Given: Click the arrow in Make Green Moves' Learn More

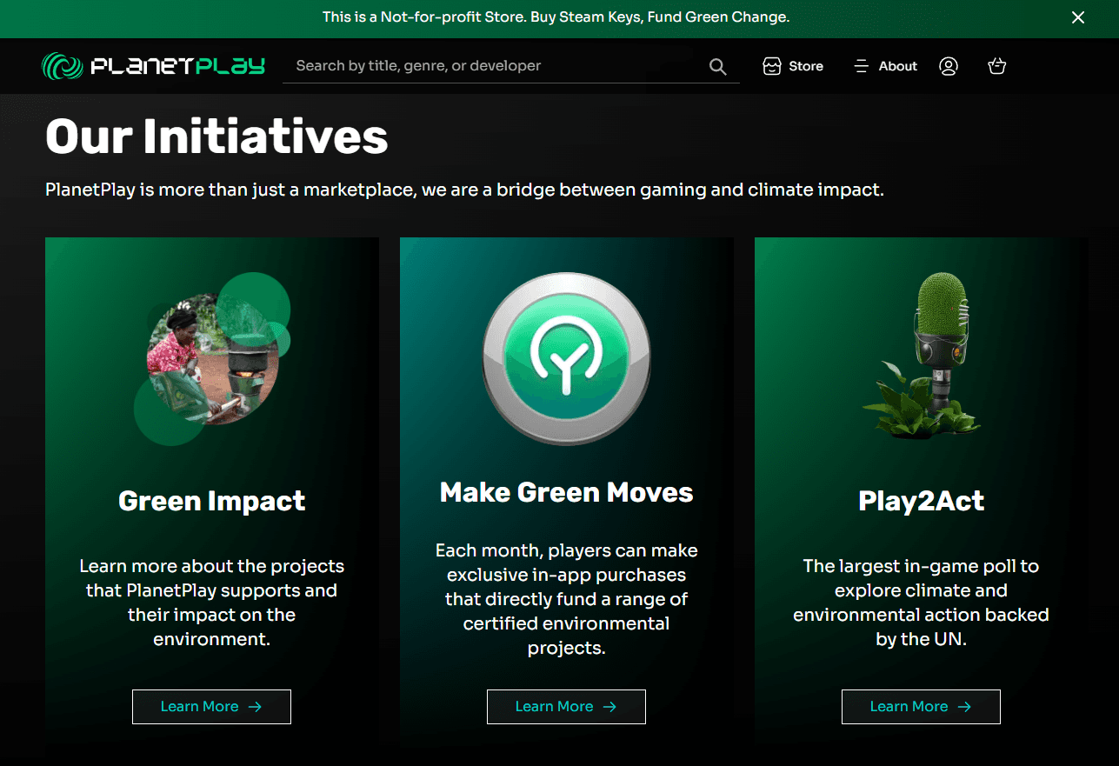Looking at the screenshot, I should tap(609, 707).
